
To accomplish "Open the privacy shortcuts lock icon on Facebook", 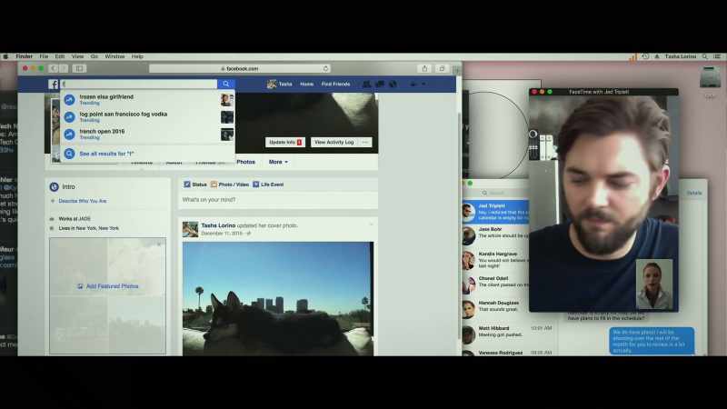I will pos(413,84).
